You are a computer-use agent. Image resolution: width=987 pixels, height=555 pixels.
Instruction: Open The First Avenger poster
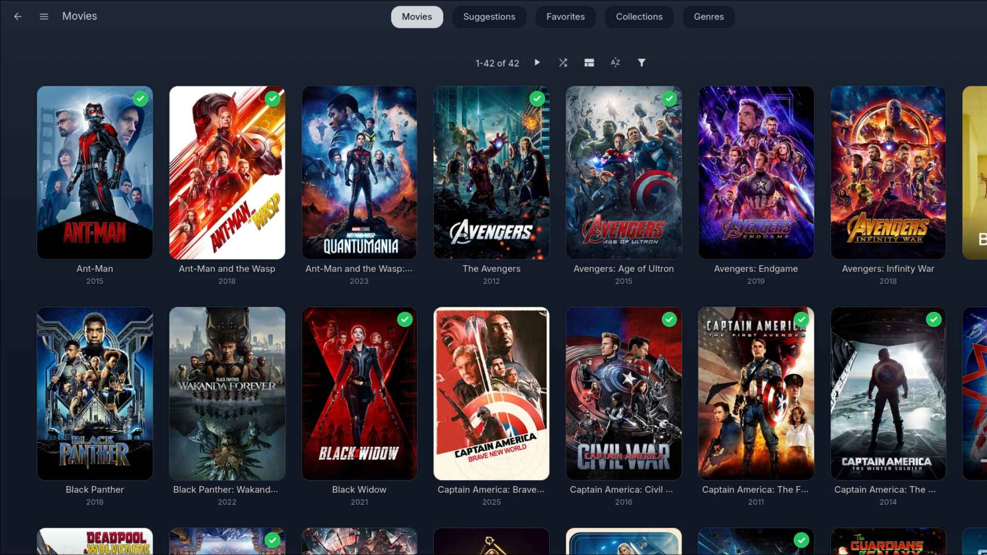pos(756,394)
